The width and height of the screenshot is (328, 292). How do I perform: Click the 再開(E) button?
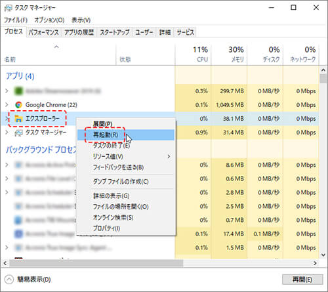coord(302,280)
